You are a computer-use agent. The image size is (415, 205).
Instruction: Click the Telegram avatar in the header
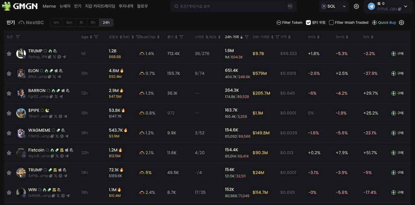pyautogui.click(x=371, y=6)
